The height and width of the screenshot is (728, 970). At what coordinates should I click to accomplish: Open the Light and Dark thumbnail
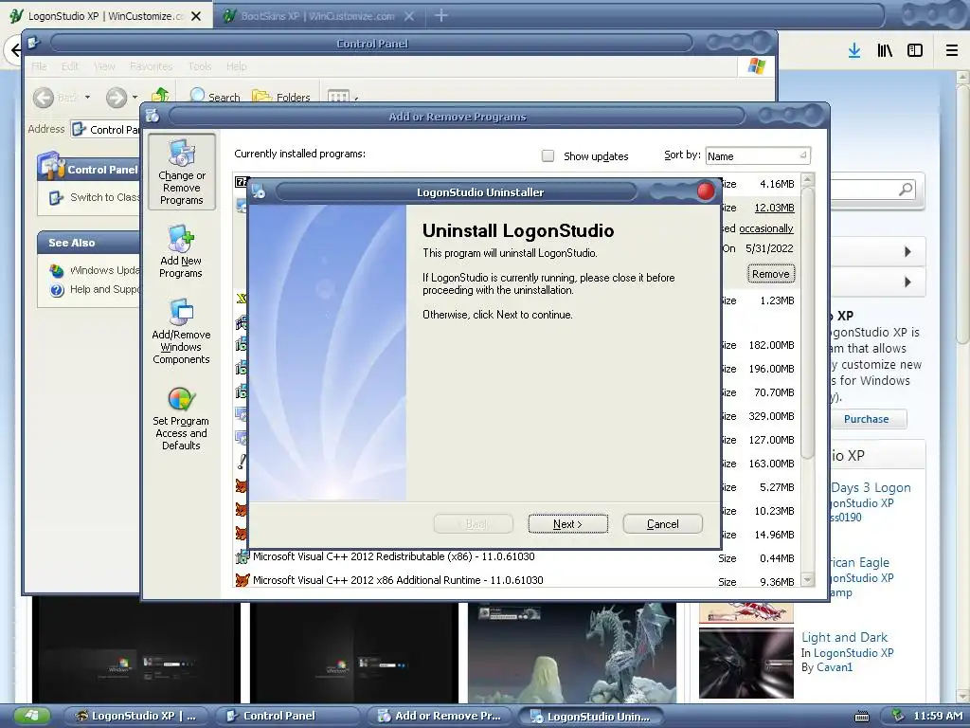click(746, 663)
